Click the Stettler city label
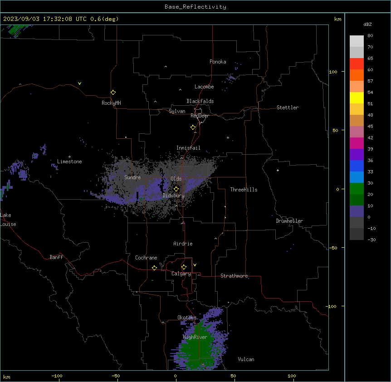391x382 pixels. click(288, 108)
